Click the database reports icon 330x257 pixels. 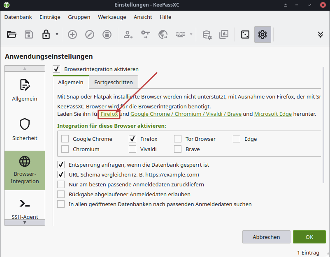coord(224,34)
